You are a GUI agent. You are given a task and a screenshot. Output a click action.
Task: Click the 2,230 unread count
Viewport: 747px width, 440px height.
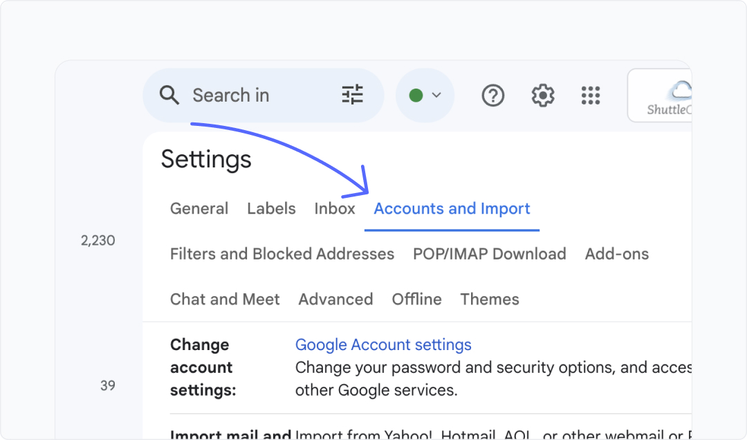coord(98,240)
